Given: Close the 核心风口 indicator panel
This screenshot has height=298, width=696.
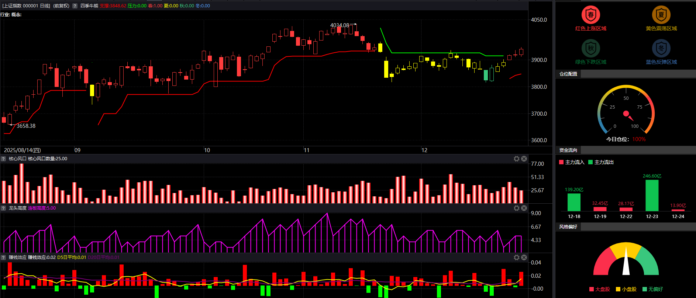Looking at the screenshot, I should (x=524, y=159).
